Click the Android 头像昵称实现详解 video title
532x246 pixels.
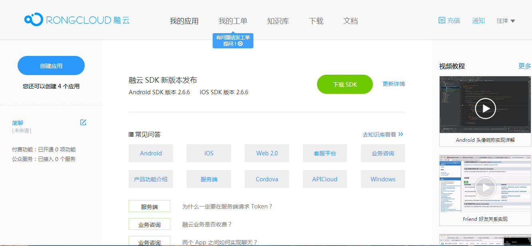click(x=485, y=140)
